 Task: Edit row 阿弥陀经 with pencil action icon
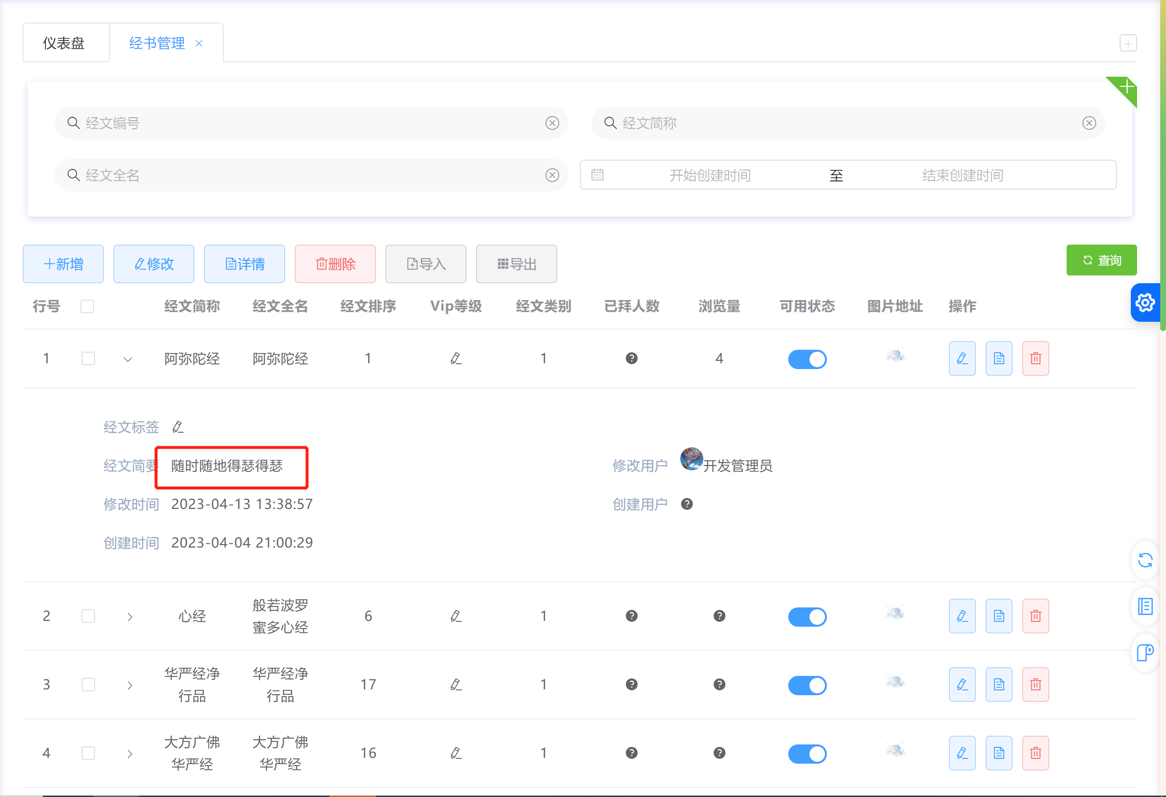[962, 358]
